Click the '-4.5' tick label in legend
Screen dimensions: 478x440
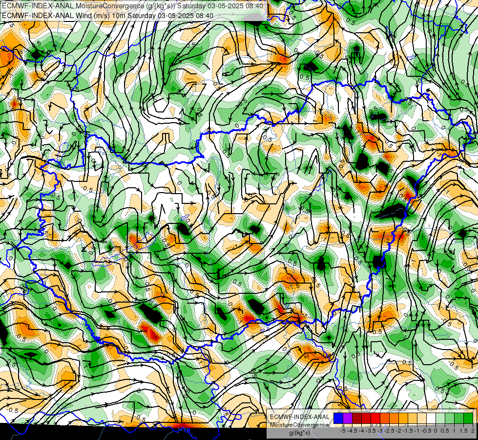(x=352, y=431)
